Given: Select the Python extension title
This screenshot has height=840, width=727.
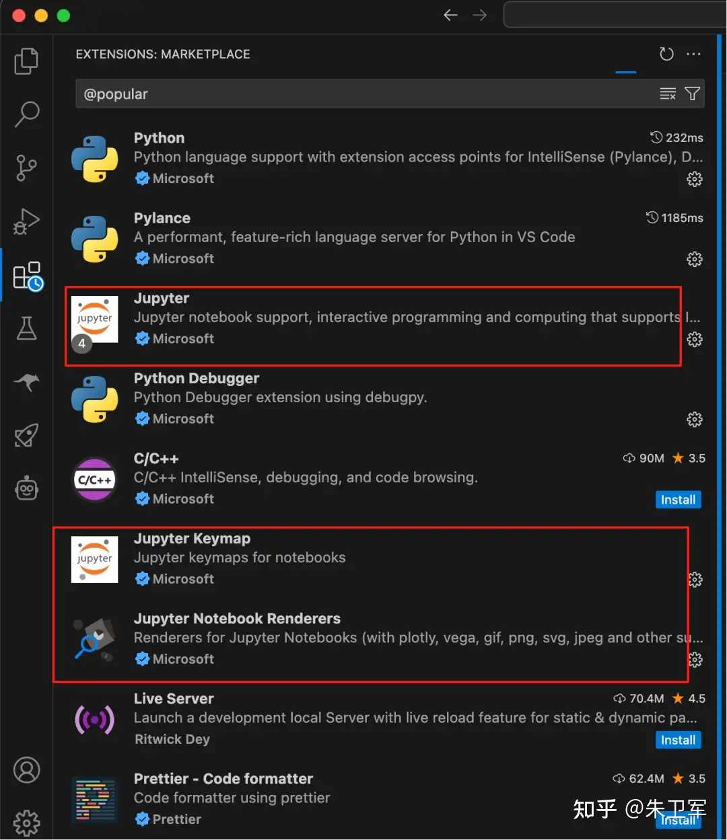Looking at the screenshot, I should (159, 138).
